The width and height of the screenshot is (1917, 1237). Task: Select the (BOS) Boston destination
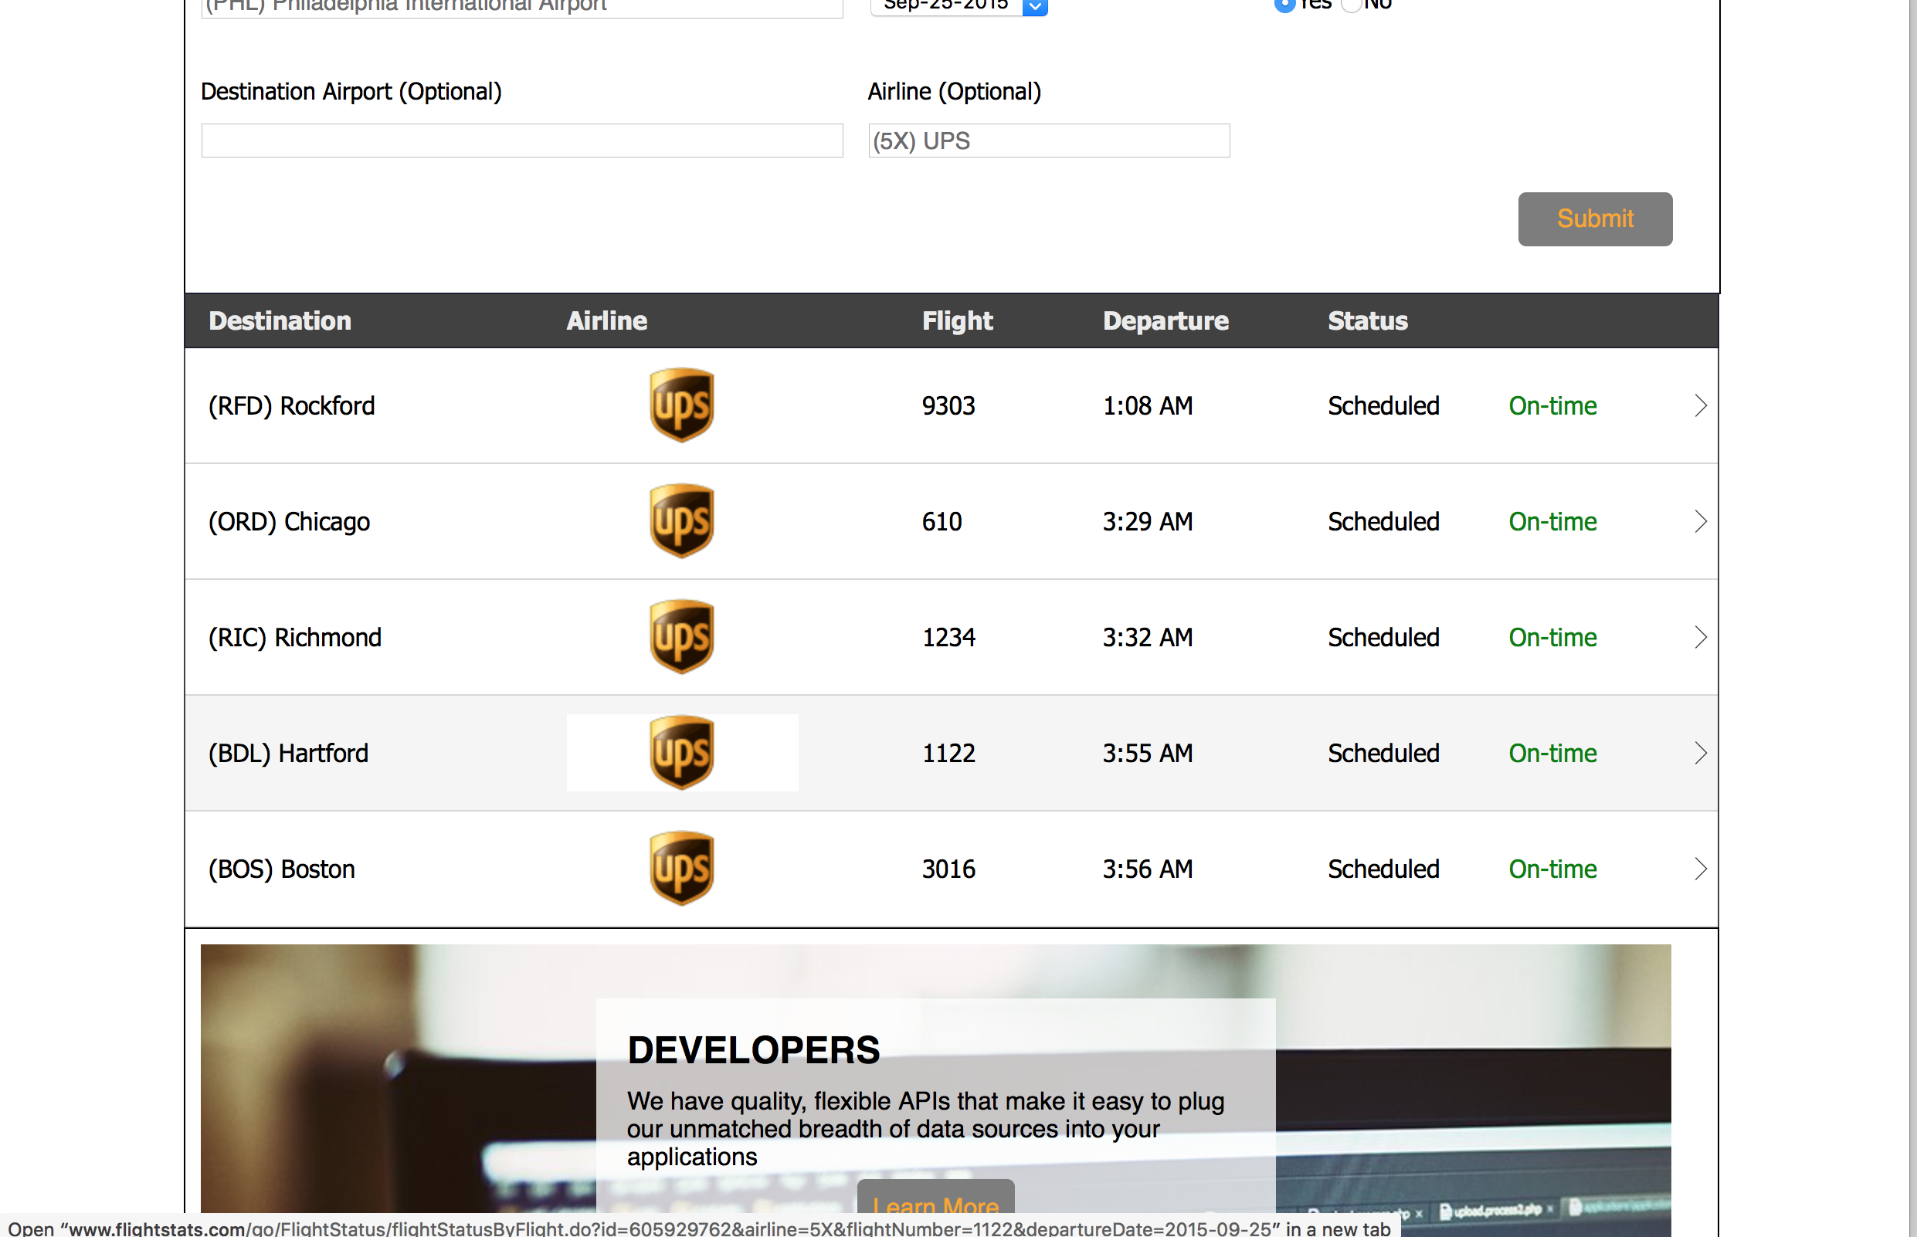[281, 869]
